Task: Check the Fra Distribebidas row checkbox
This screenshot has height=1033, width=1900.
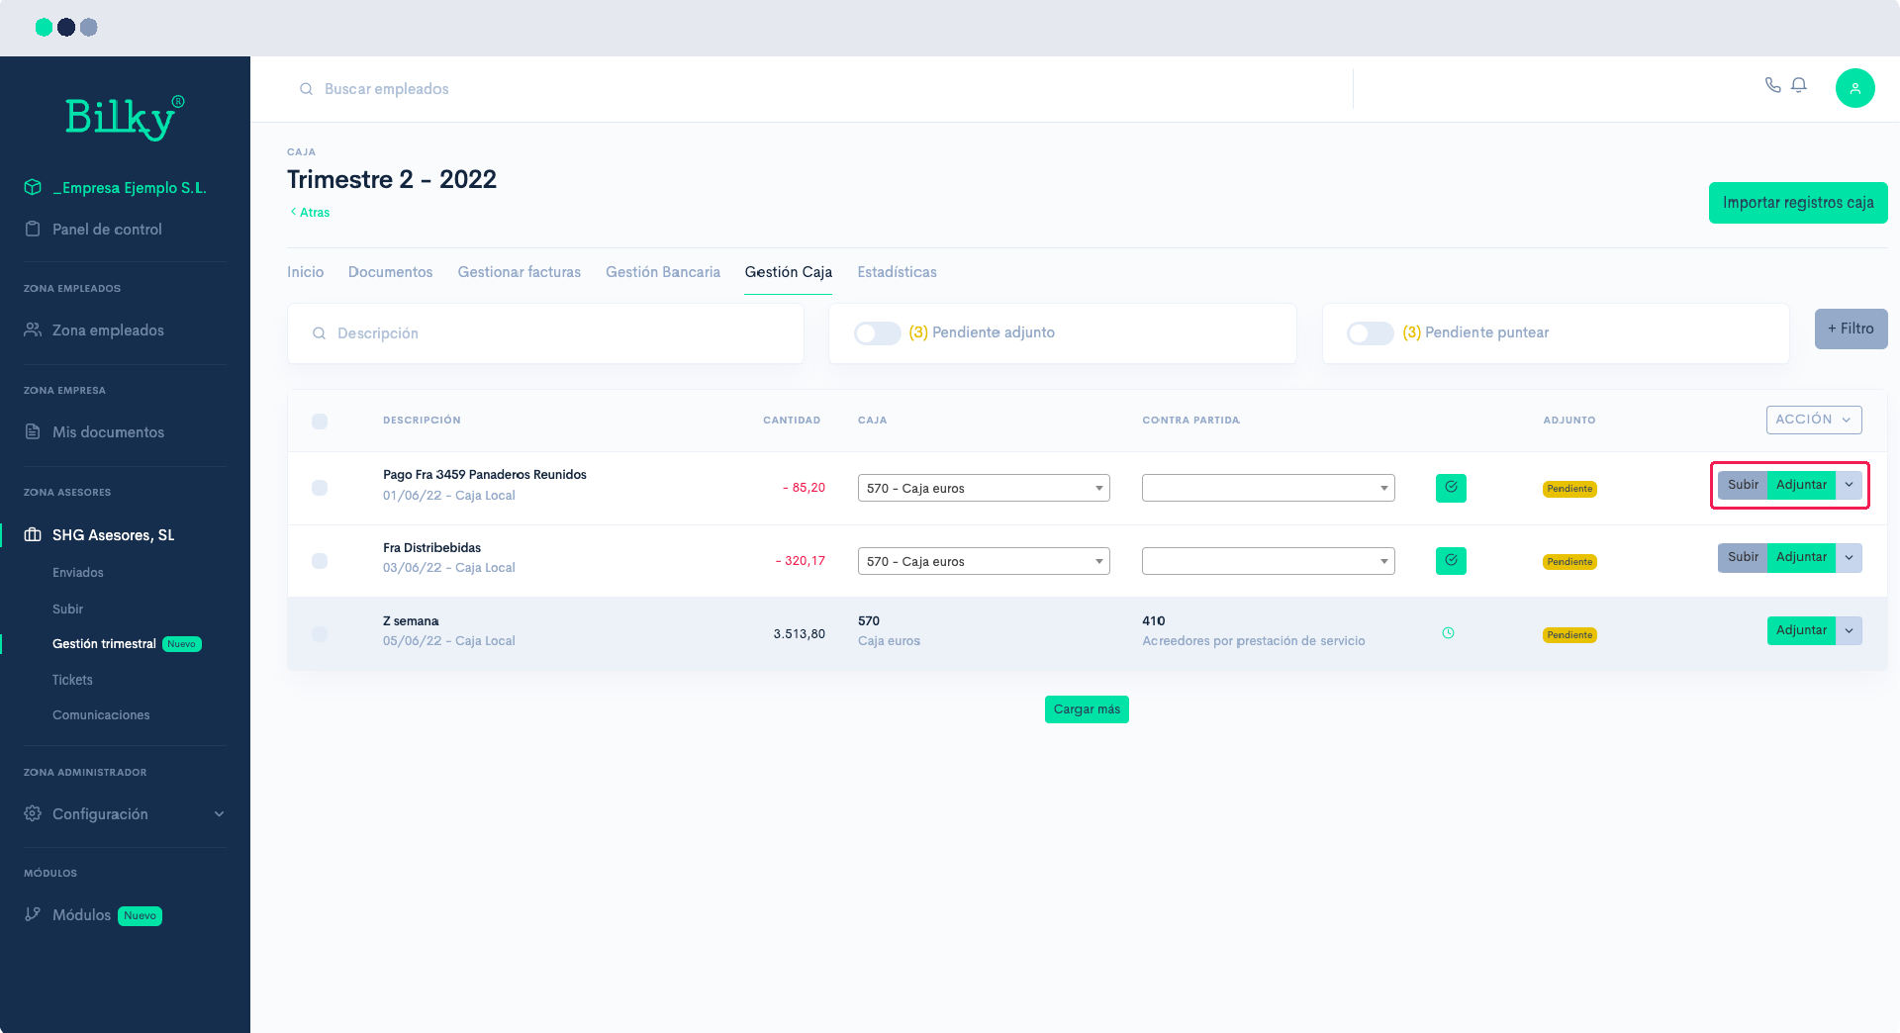Action: coord(320,561)
